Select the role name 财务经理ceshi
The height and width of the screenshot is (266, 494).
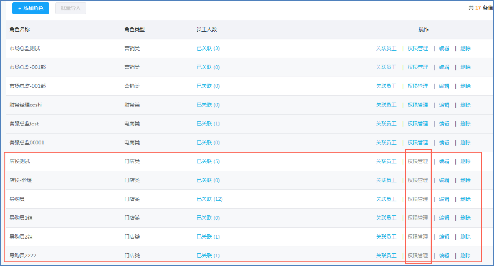(26, 105)
